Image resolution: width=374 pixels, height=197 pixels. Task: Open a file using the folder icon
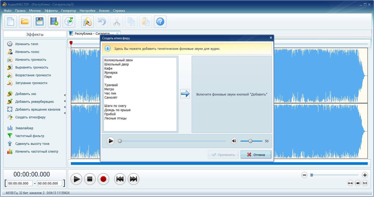(25, 22)
